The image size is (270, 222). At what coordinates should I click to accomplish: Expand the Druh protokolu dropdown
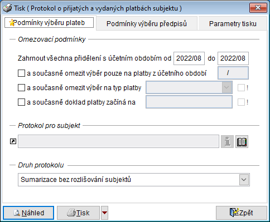[244, 180]
